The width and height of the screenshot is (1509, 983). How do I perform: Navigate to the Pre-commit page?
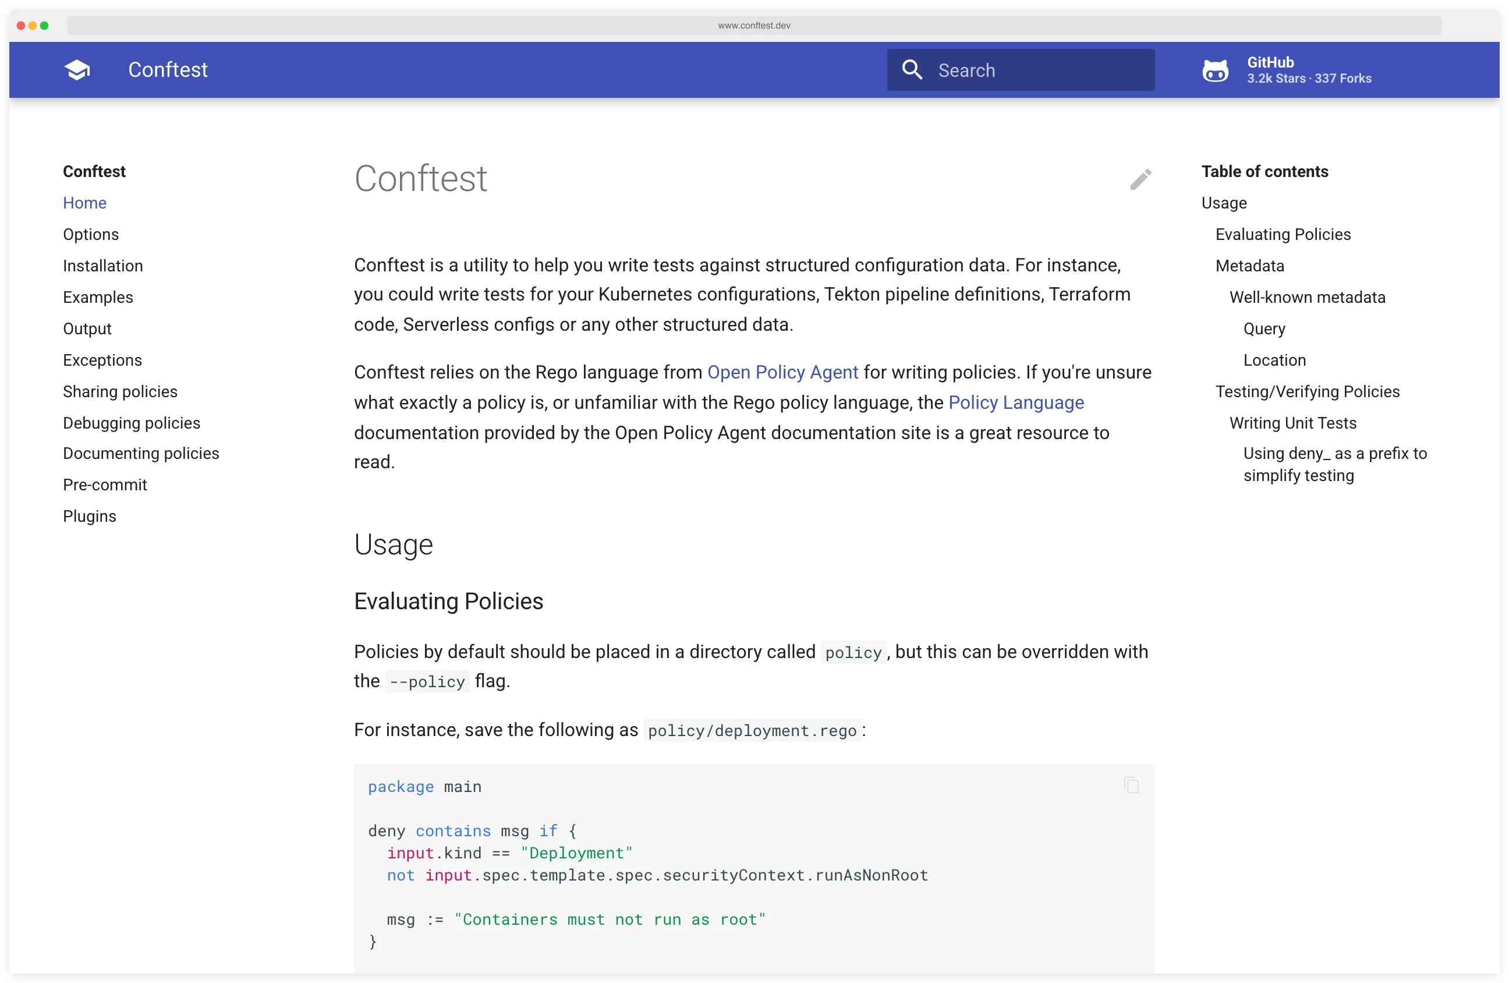point(104,485)
